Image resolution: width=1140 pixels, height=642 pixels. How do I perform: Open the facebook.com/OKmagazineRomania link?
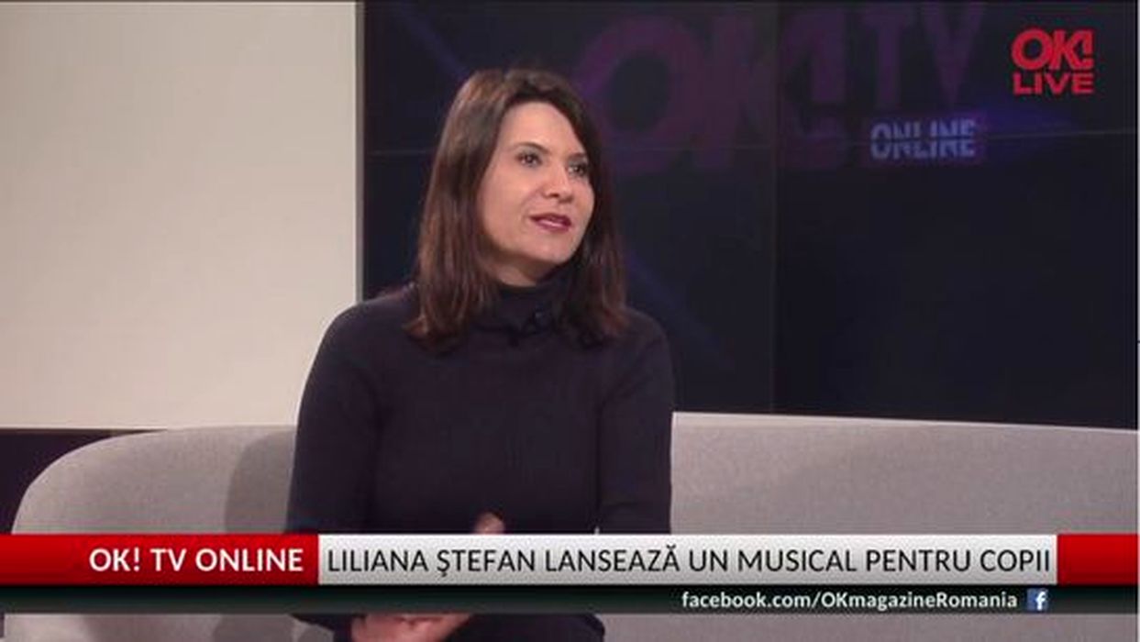[x=849, y=601]
